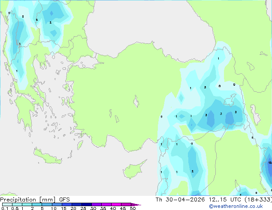272x210 pixels.
Task: Select the 2–5 mm legend color swatch
Action: [37, 204]
